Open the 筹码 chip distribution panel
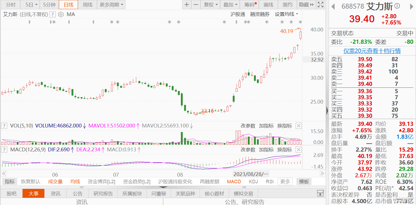This screenshot has height=205, width=416. tap(250, 5)
